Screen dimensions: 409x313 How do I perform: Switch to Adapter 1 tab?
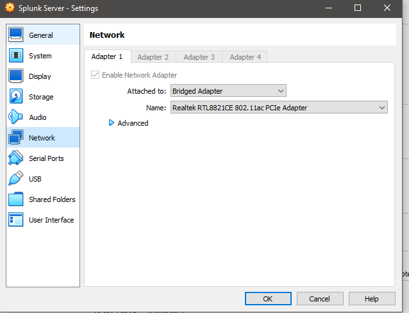tap(107, 56)
